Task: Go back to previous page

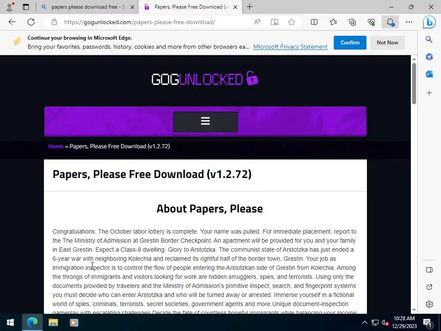Action: click(x=12, y=22)
